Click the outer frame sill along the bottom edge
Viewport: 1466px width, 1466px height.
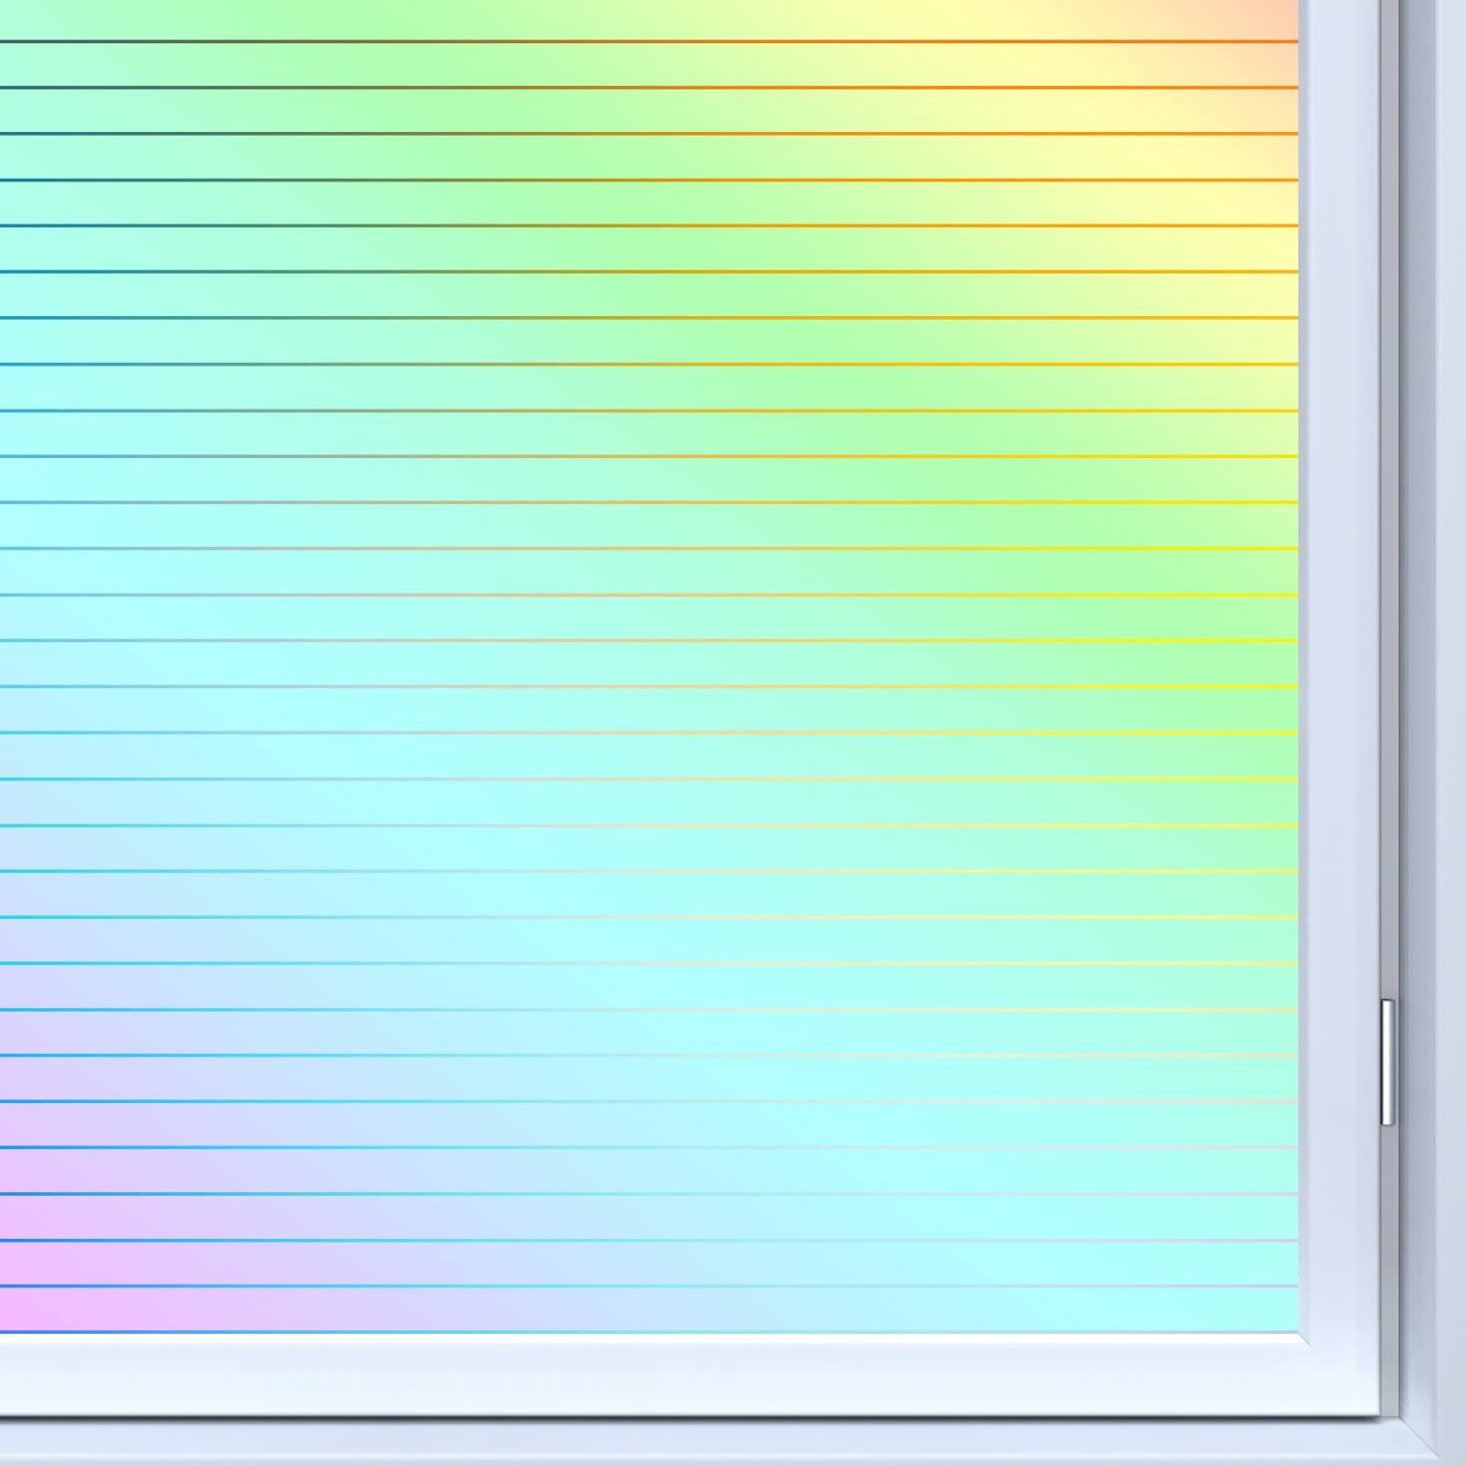[x=641, y=1443]
